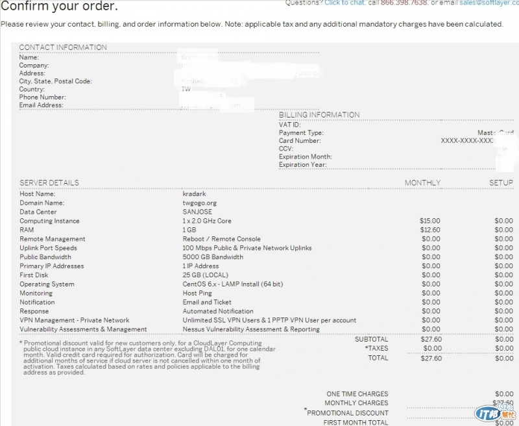
Task: Select the 'Expiration Month:' label
Action: pyautogui.click(x=306, y=157)
